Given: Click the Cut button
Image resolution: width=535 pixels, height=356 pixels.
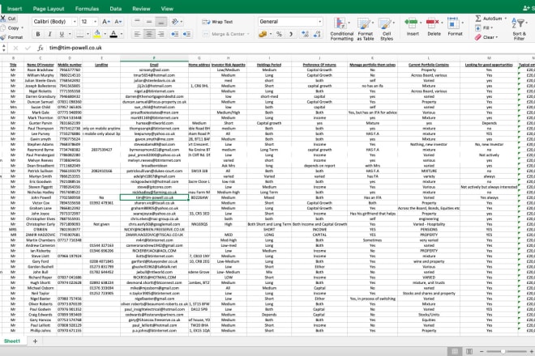Looking at the screenshot, I should (x=9, y=19).
